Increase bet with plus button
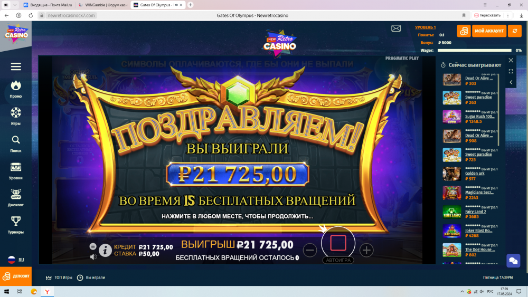The image size is (528, 297). point(366,250)
